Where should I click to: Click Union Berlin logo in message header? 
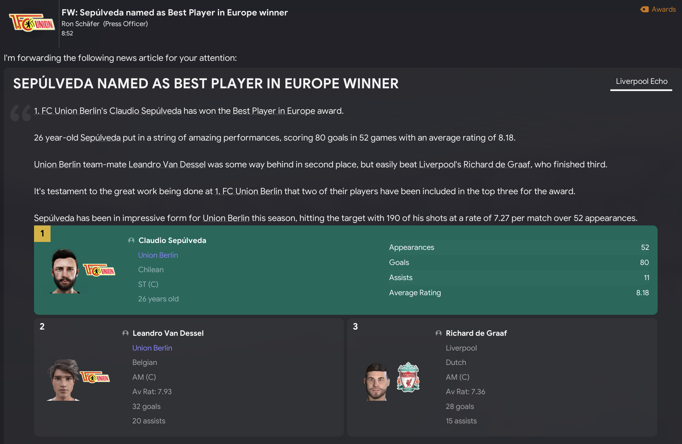point(32,23)
